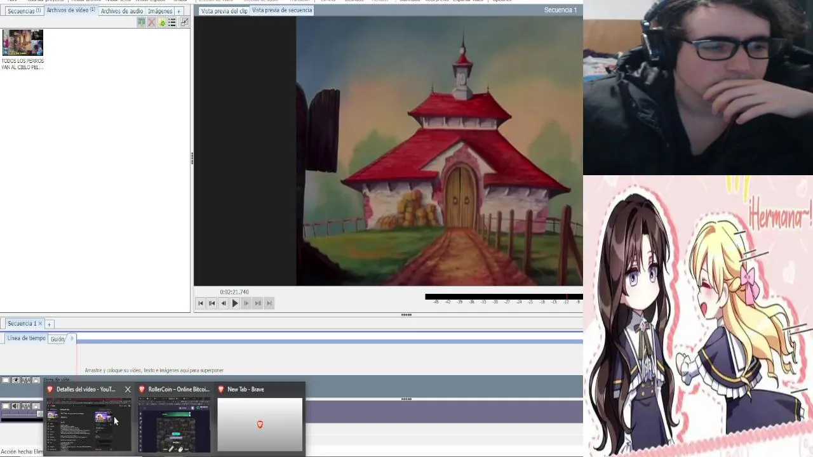Image resolution: width=813 pixels, height=457 pixels.
Task: Switch to Guión storyboard view
Action: (x=58, y=339)
